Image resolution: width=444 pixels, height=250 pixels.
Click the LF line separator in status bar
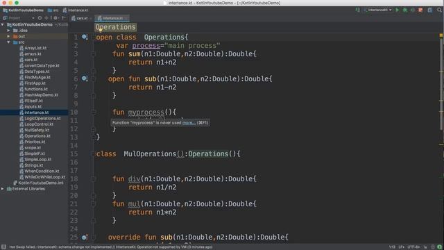pos(401,247)
